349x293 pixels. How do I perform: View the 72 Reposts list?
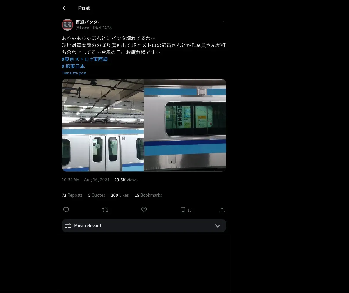(72, 195)
